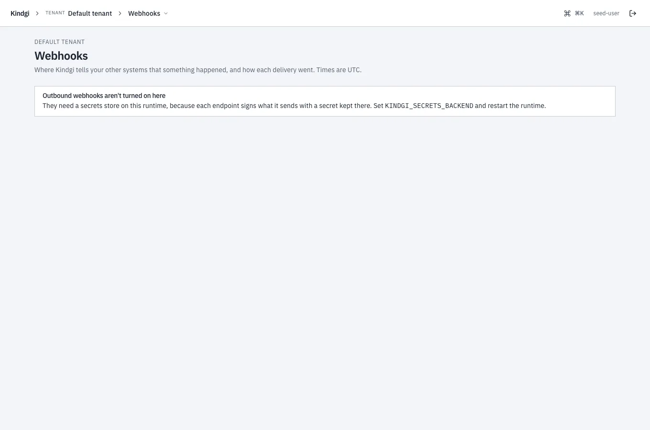Click the command key icon
This screenshot has height=430, width=650.
click(x=567, y=13)
